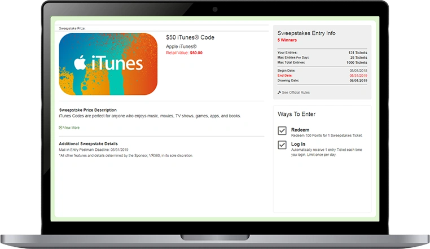Viewport: 430px width, 249px height.
Task: Click the red End Date row
Action: point(322,75)
